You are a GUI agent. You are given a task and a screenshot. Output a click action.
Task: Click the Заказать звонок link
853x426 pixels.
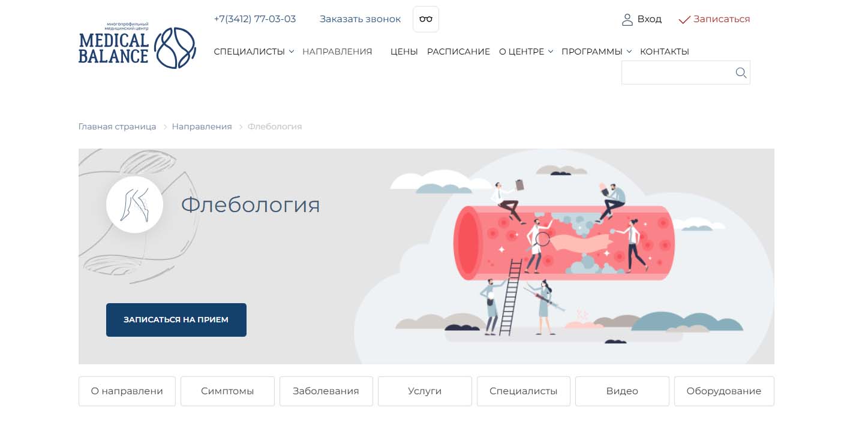click(360, 19)
